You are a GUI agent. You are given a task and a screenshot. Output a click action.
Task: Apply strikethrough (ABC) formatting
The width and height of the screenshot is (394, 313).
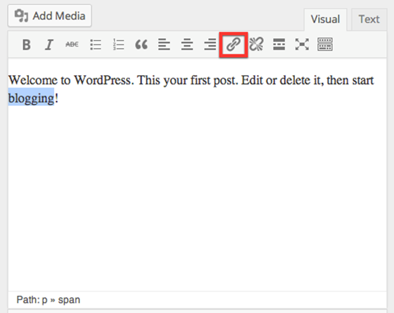pyautogui.click(x=72, y=45)
